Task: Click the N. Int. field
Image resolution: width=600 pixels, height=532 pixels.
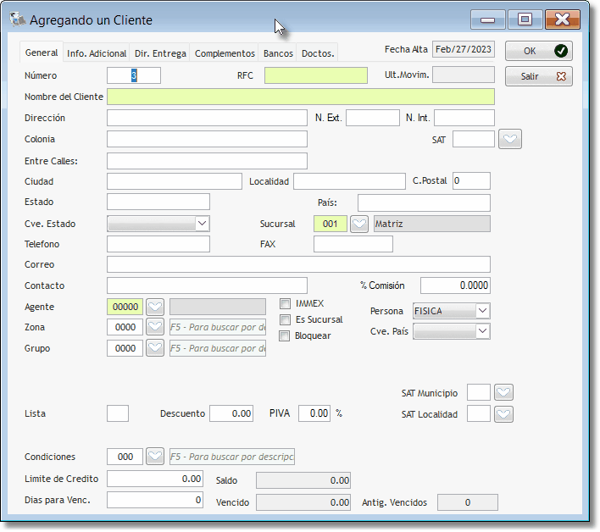Action: [464, 118]
